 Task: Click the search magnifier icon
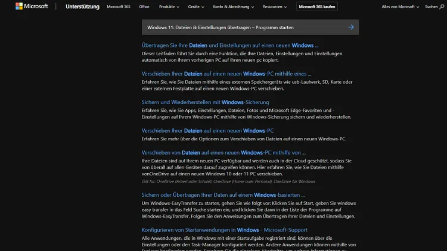[x=442, y=7]
